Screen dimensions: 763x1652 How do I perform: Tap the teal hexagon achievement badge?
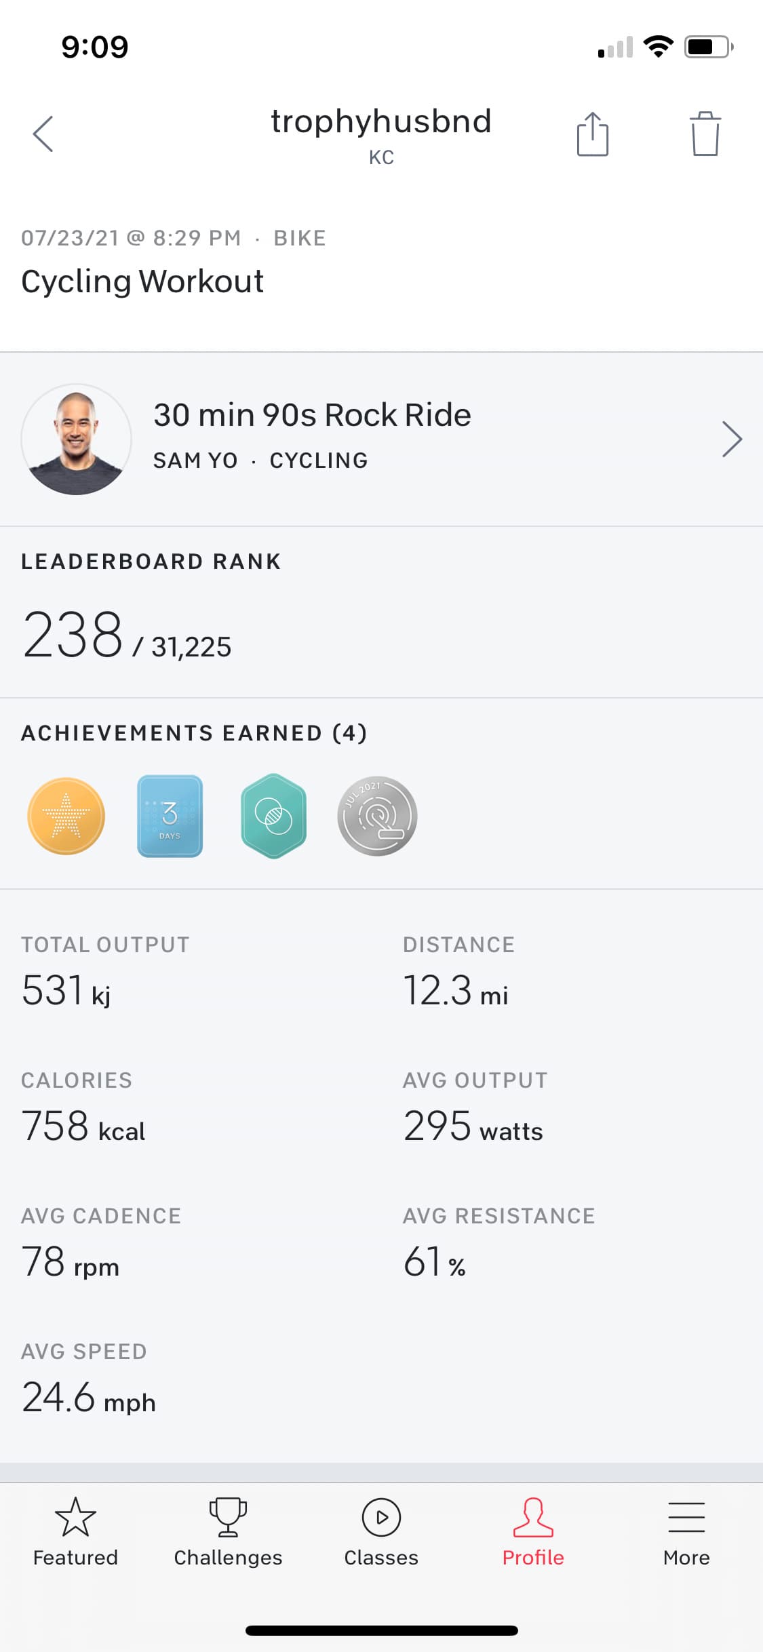click(273, 816)
